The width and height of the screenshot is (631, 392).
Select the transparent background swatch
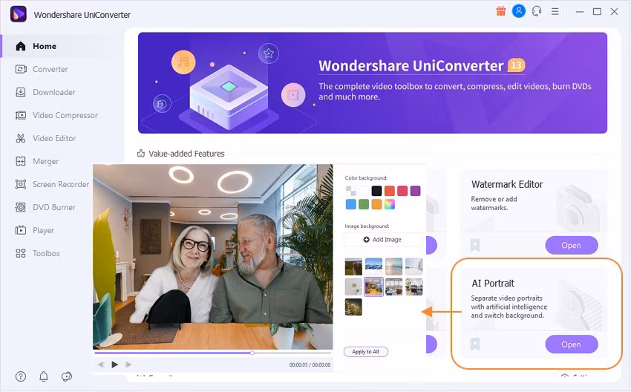pos(351,191)
